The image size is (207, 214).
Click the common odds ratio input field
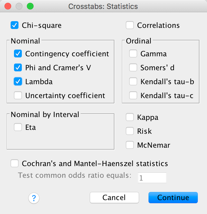pos(152,178)
